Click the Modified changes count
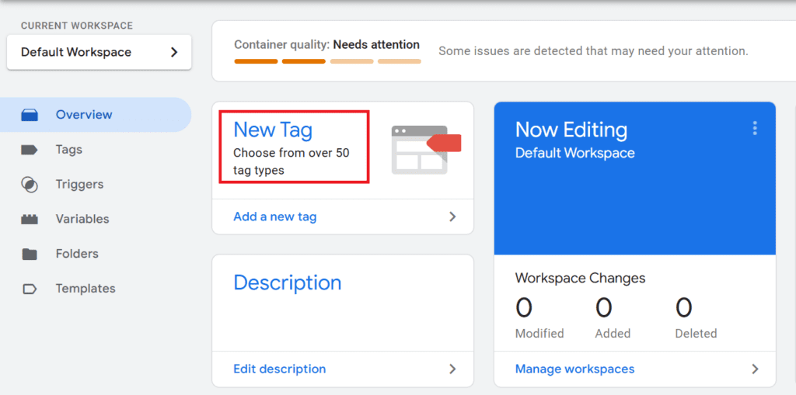The width and height of the screenshot is (796, 395). coord(525,308)
